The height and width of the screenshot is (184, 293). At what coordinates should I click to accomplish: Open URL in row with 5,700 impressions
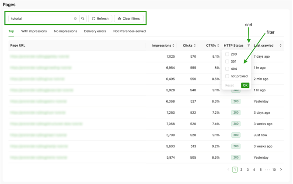click(38, 135)
